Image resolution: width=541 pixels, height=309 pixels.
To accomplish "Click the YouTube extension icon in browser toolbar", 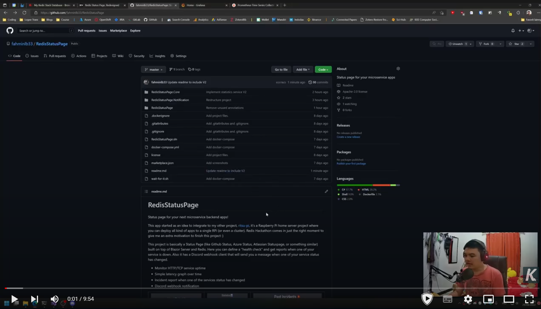I will [453, 12].
